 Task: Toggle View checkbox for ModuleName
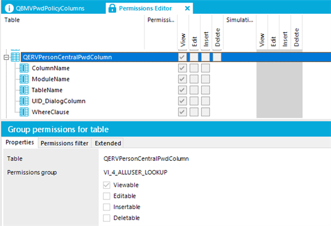pos(182,79)
